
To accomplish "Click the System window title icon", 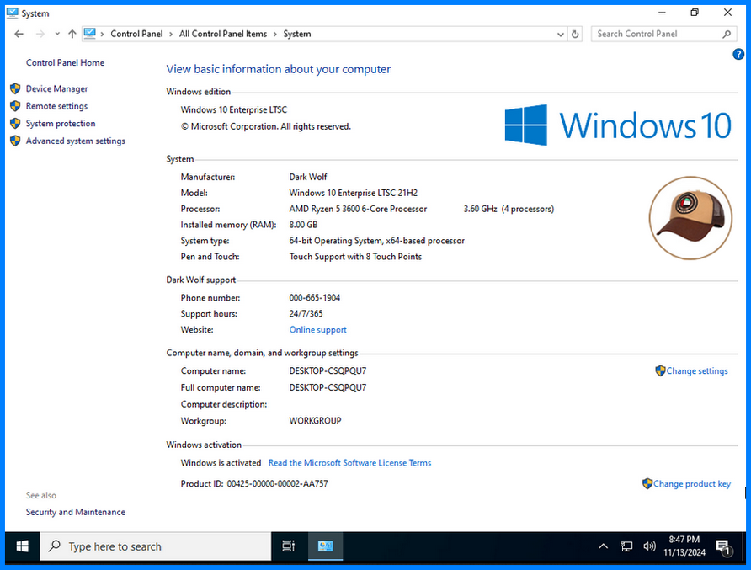I will 13,13.
